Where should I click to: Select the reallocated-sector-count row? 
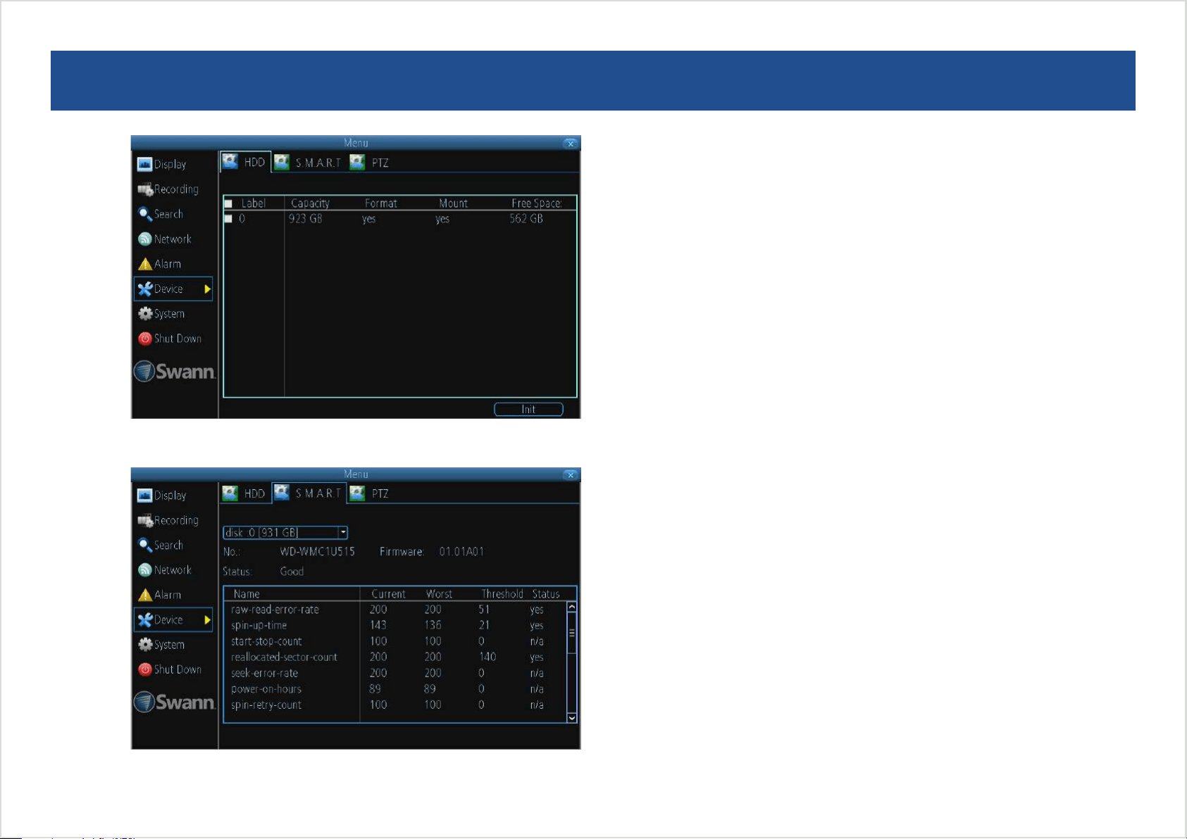pos(395,657)
